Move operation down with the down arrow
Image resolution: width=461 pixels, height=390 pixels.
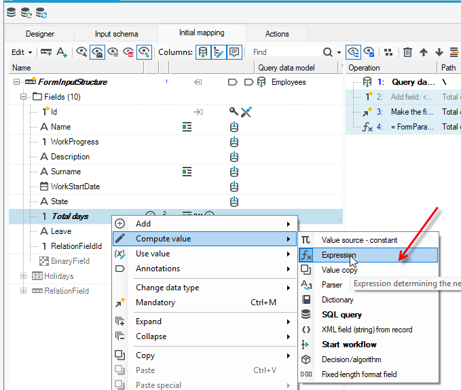click(x=439, y=52)
